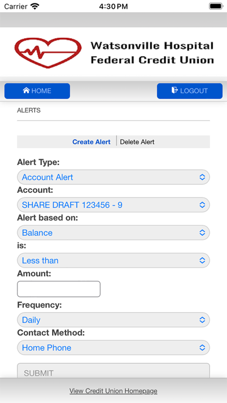Log out with the LOGOUT button

[x=190, y=91]
